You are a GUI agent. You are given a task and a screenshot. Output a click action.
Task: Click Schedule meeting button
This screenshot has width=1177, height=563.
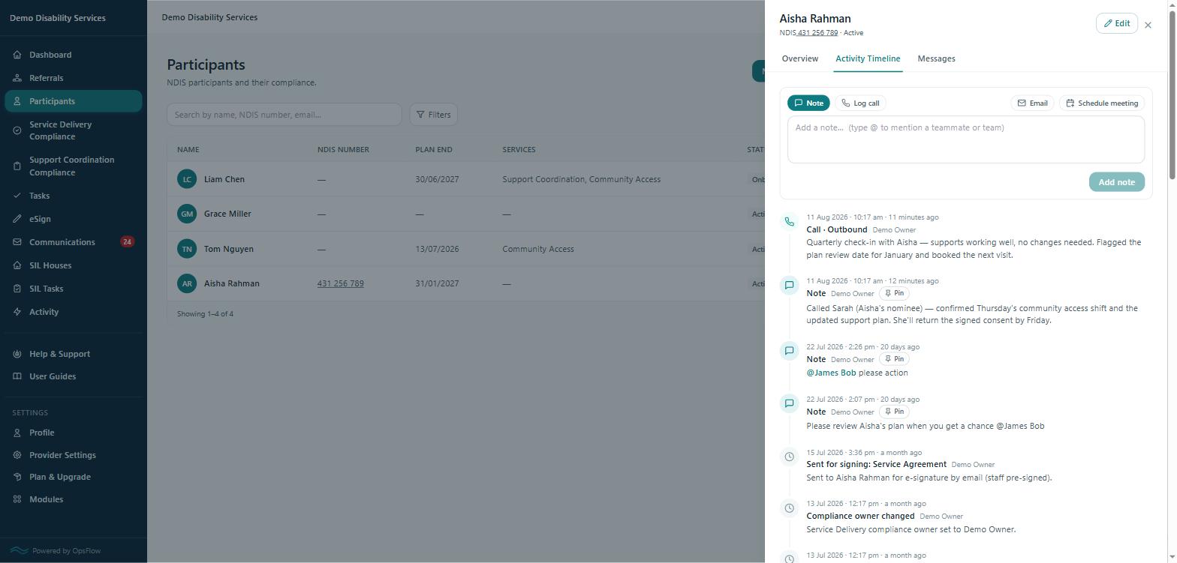click(1102, 103)
